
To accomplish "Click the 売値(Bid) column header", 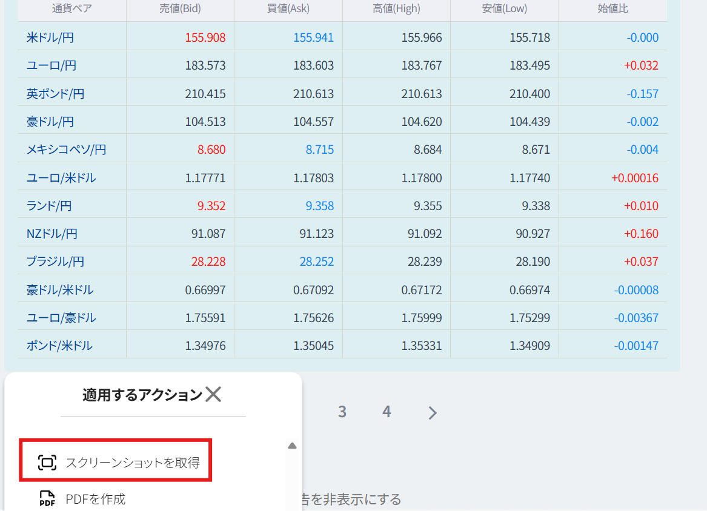I will [181, 8].
